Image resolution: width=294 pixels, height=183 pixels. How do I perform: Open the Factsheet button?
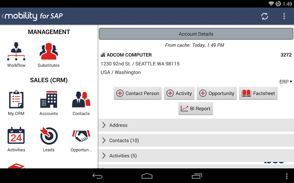[x=258, y=93]
